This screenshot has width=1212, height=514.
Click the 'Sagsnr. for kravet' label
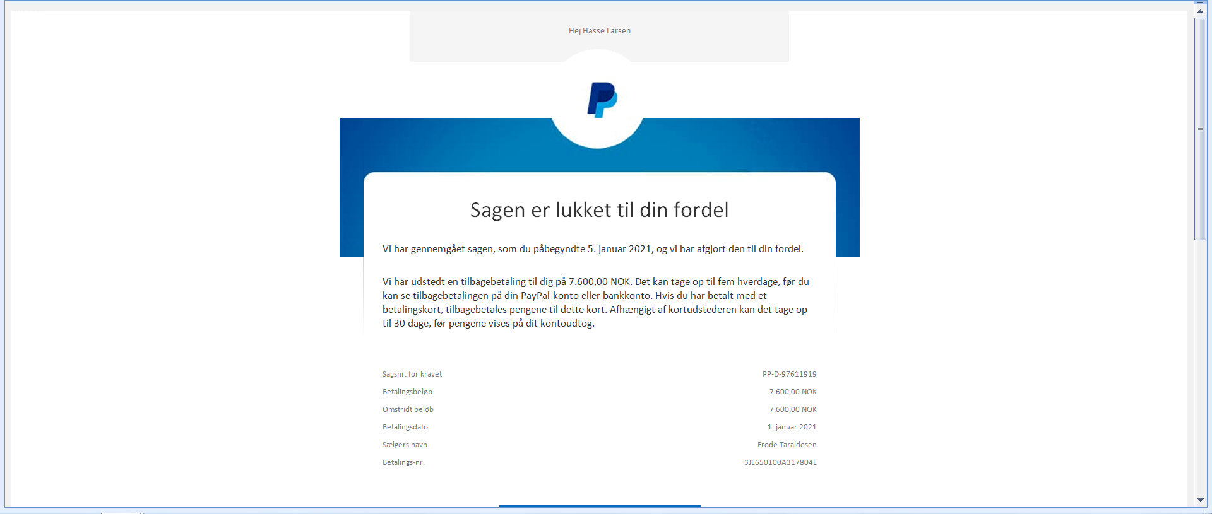pos(412,374)
